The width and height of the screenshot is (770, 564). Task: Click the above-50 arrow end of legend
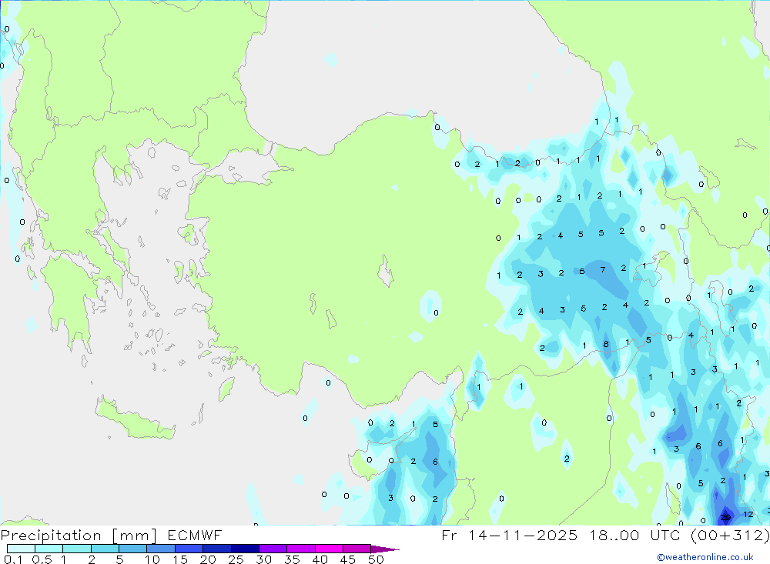point(385,549)
